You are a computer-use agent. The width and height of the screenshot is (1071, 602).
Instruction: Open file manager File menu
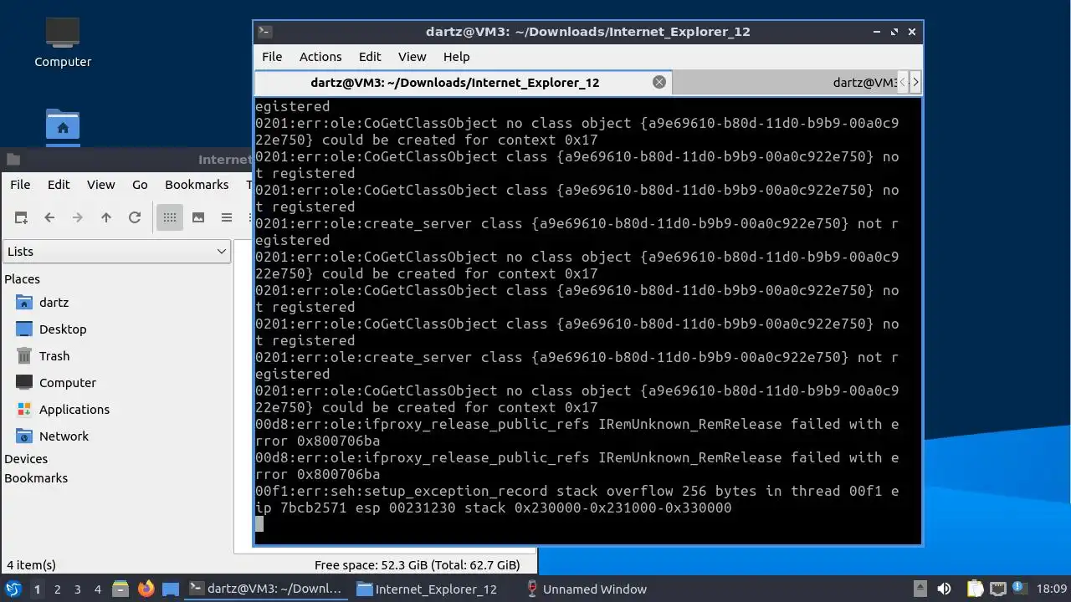pos(20,185)
